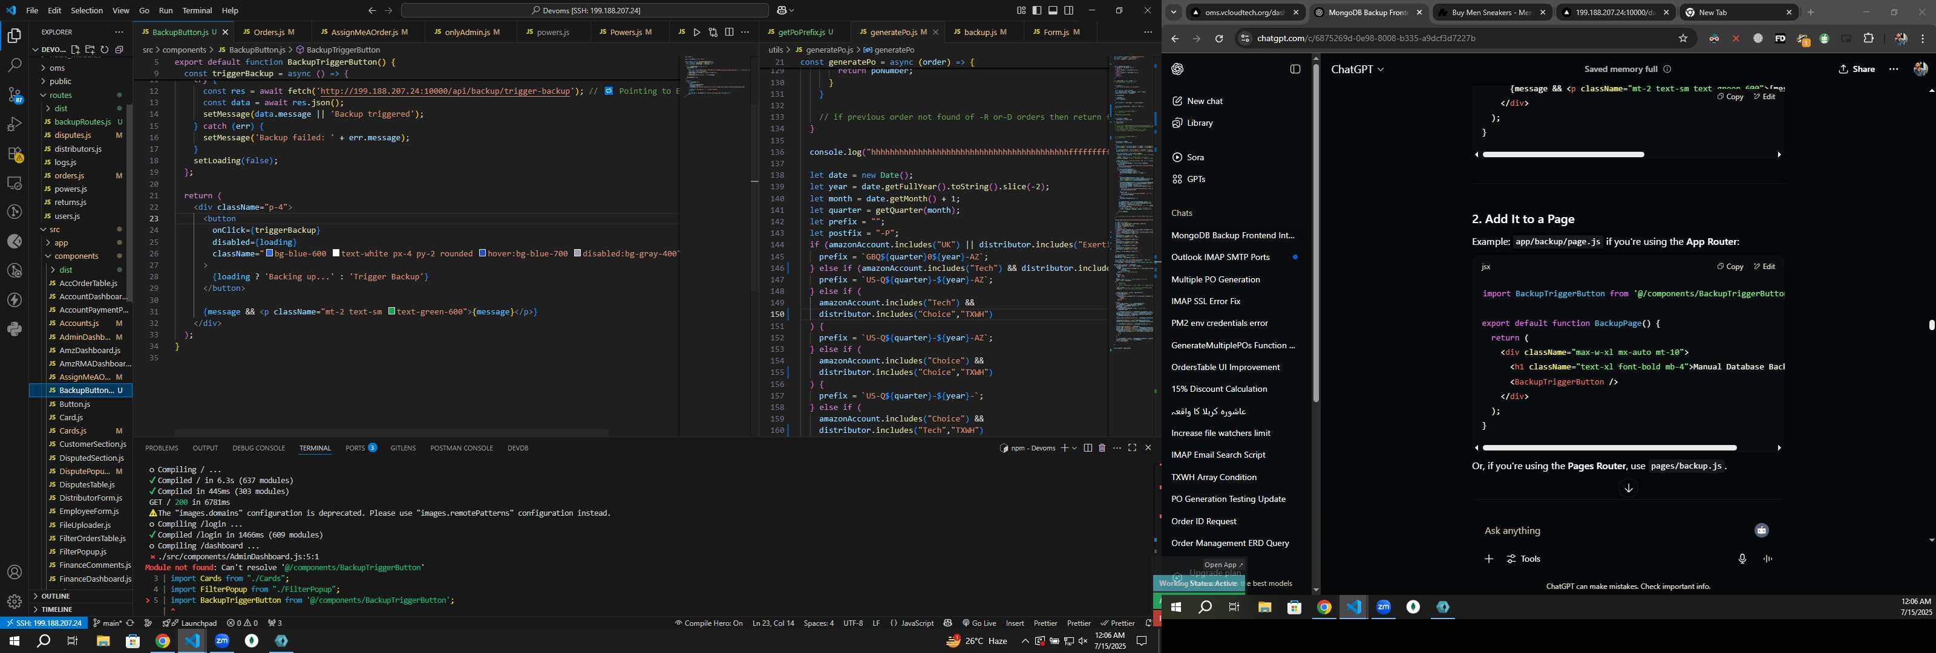1936x653 pixels.
Task: Collapse the routes folder
Action: coord(44,96)
